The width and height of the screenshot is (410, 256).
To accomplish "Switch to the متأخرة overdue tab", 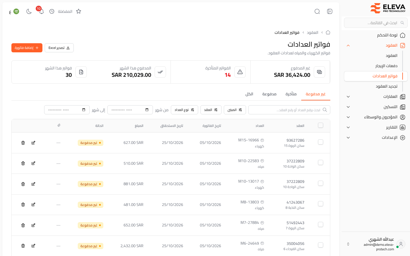I will coord(291,94).
